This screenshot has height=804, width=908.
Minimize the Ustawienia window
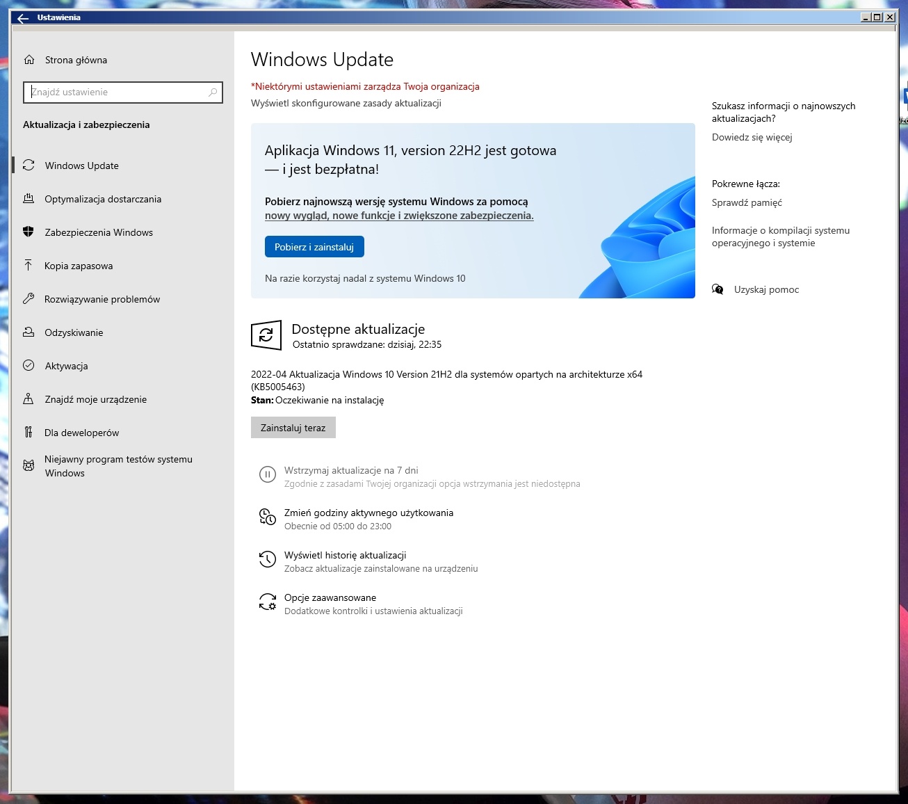tap(866, 17)
